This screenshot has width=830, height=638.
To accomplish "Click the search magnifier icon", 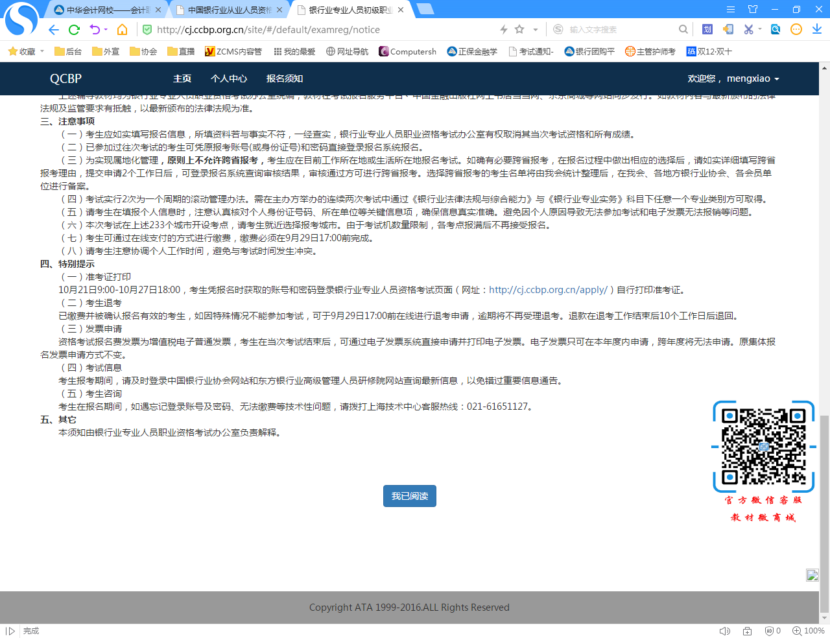I will coord(683,29).
